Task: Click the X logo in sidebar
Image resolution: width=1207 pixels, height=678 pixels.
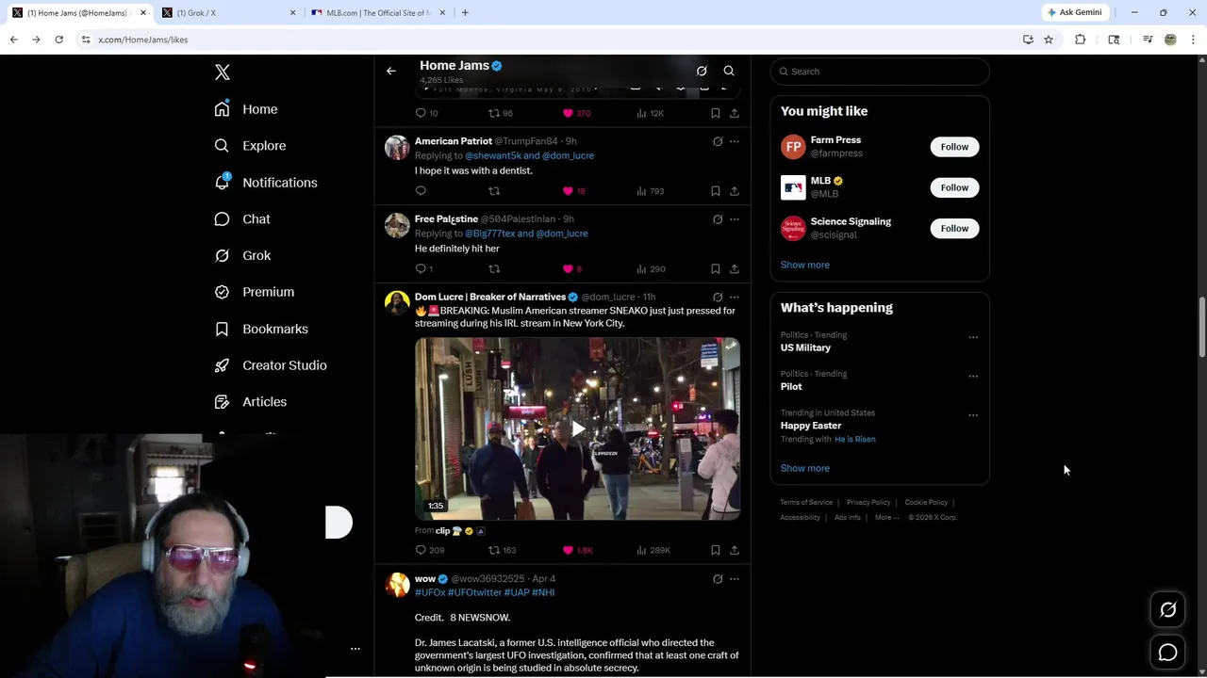Action: coord(223,73)
